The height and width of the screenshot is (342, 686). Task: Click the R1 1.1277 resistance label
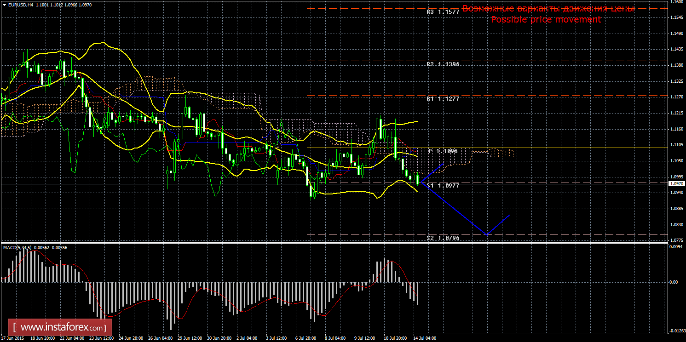443,98
